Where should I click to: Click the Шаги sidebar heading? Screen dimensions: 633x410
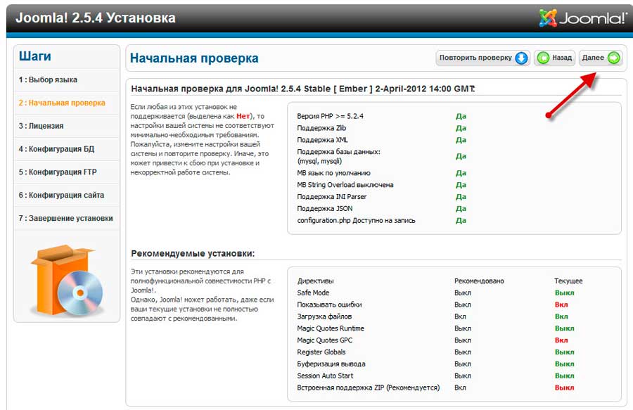coord(34,56)
